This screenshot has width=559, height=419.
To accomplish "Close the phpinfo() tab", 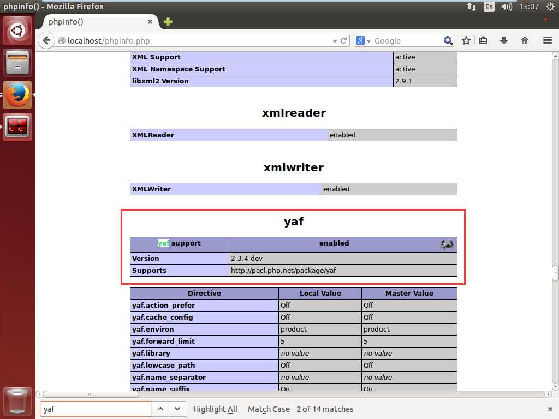I will coord(150,22).
